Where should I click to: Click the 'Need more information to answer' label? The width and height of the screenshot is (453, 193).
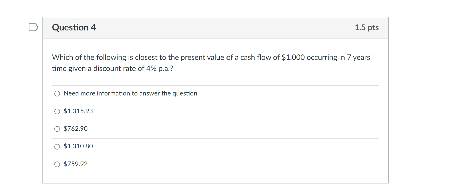click(x=130, y=93)
